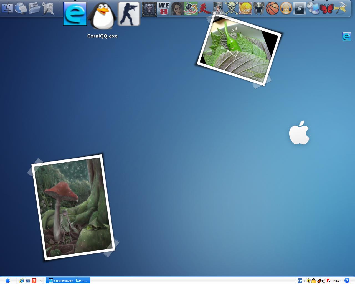
Task: Open the yellow security shield tray icon
Action: point(308,281)
